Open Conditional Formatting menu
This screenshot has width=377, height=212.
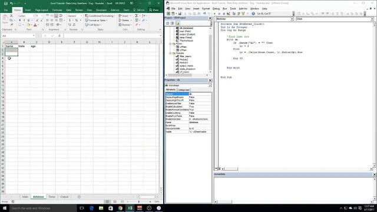(100, 16)
